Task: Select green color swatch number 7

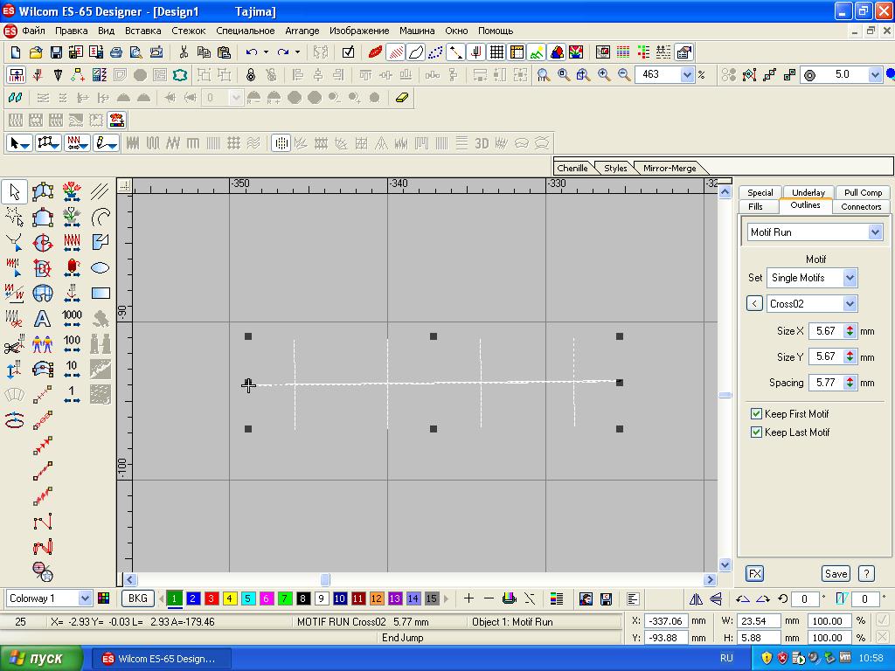Action: [x=285, y=598]
